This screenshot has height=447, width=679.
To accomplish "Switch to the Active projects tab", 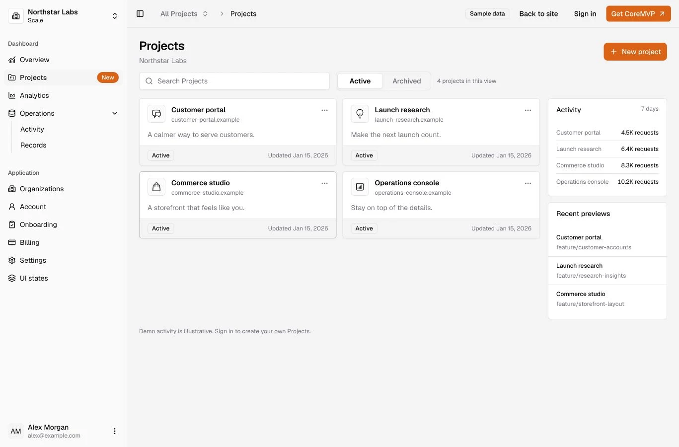I will pos(360,81).
